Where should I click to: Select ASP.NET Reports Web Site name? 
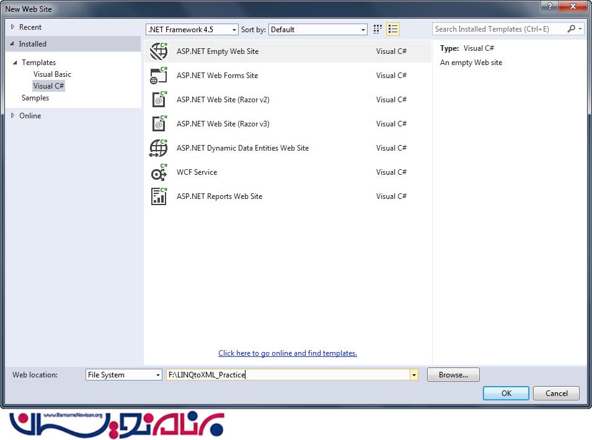tap(219, 196)
